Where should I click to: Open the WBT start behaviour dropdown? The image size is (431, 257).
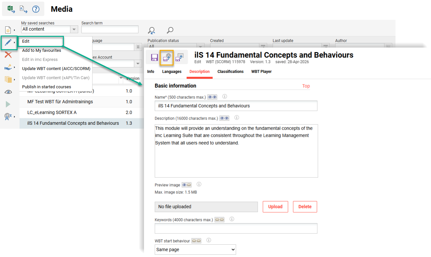tap(195, 249)
